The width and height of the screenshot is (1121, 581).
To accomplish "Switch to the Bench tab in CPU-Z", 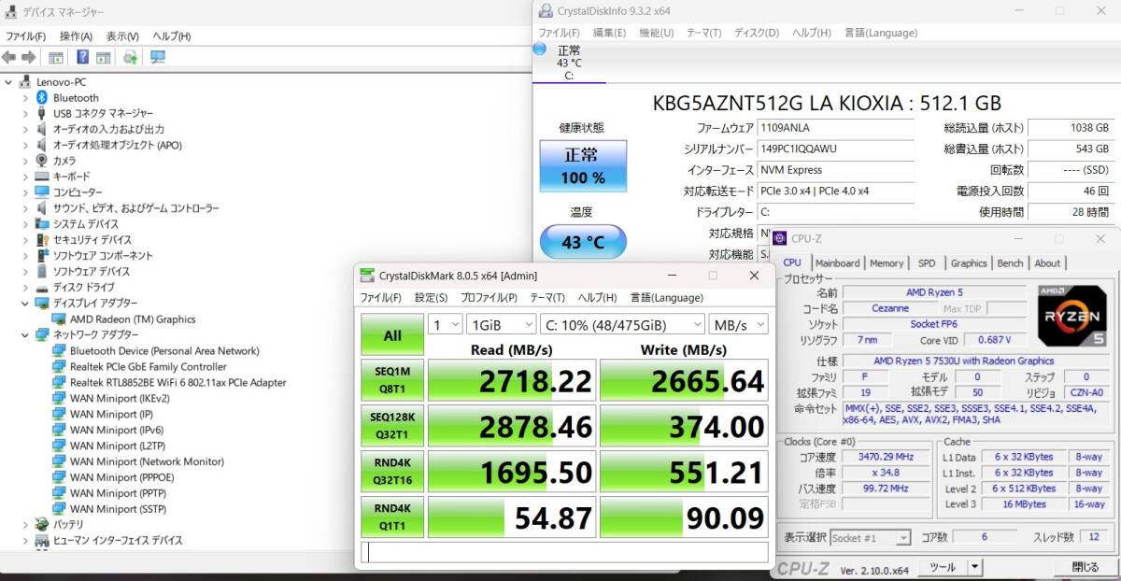I will click(1010, 263).
